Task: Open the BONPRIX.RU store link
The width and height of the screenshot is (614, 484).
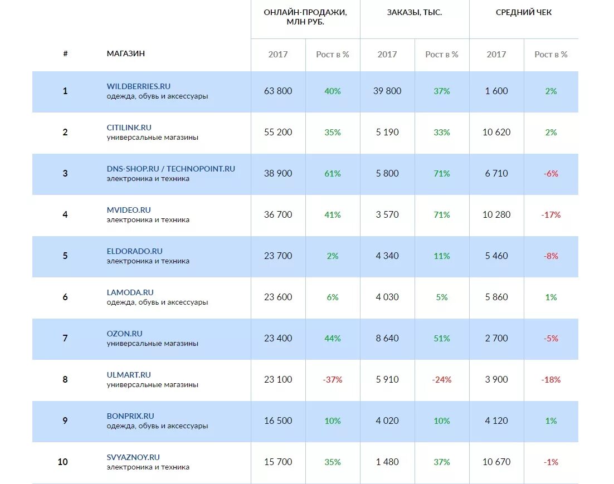Action: [130, 416]
